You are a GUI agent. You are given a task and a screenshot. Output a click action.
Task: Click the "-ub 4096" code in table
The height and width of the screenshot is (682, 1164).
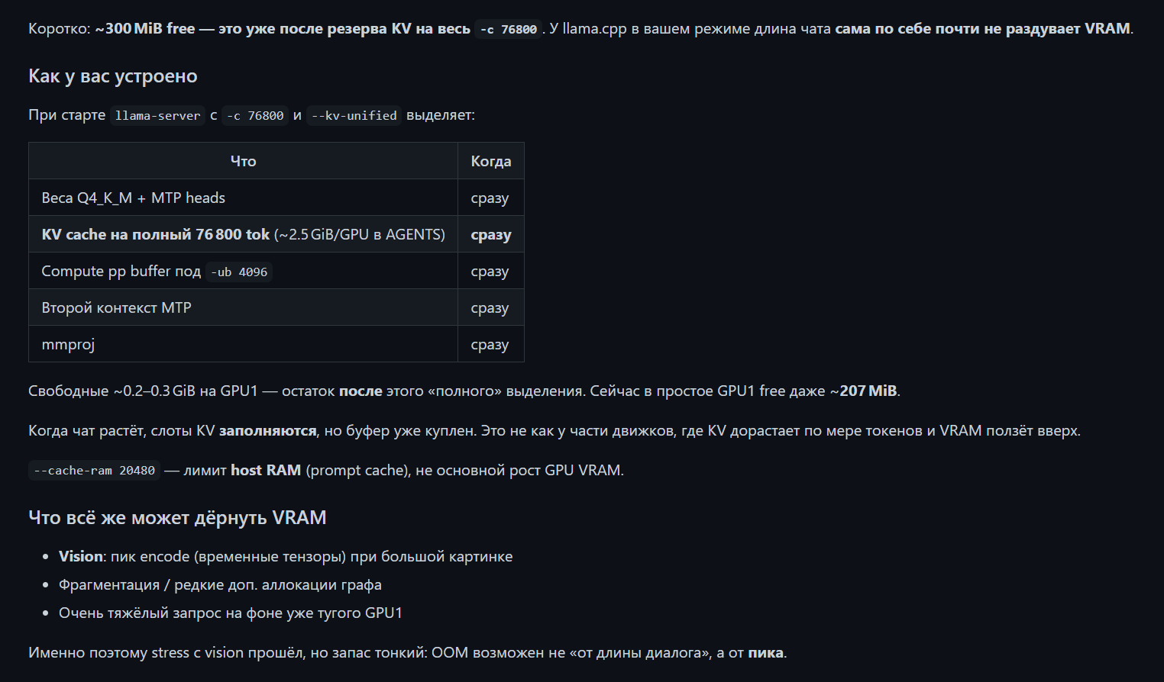(x=239, y=272)
